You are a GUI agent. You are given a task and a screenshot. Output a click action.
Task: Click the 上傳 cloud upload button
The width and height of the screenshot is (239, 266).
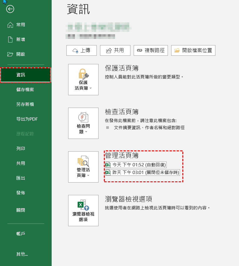click(x=82, y=50)
